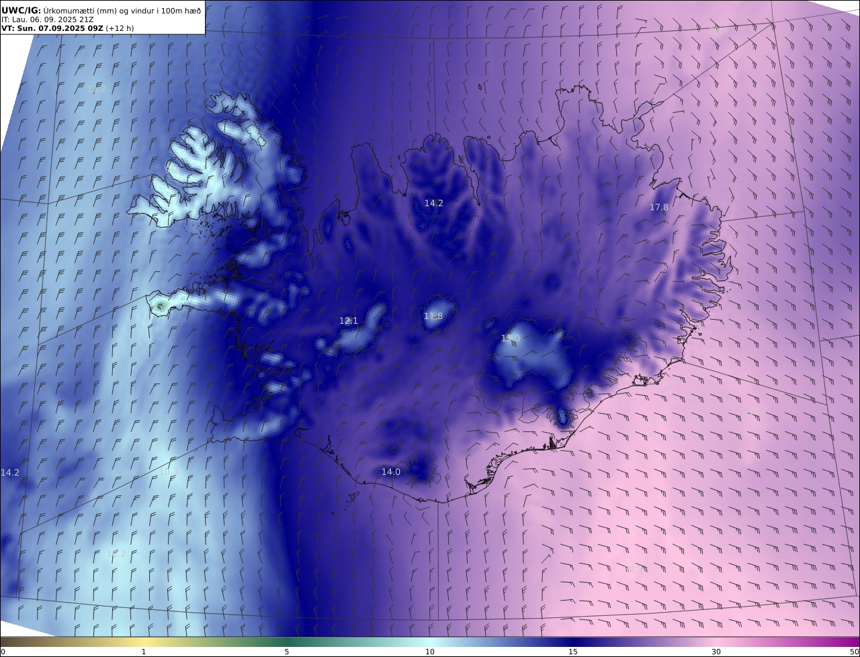Click the colorbar label "5"
The height and width of the screenshot is (657, 860).
tap(287, 652)
